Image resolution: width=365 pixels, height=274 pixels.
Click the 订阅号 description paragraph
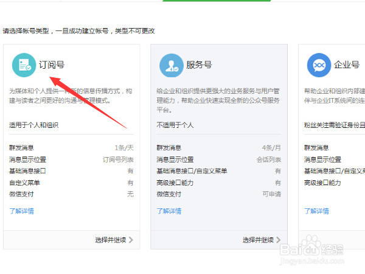[x=71, y=96]
